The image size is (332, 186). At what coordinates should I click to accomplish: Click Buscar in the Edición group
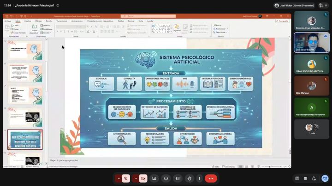point(218,25)
